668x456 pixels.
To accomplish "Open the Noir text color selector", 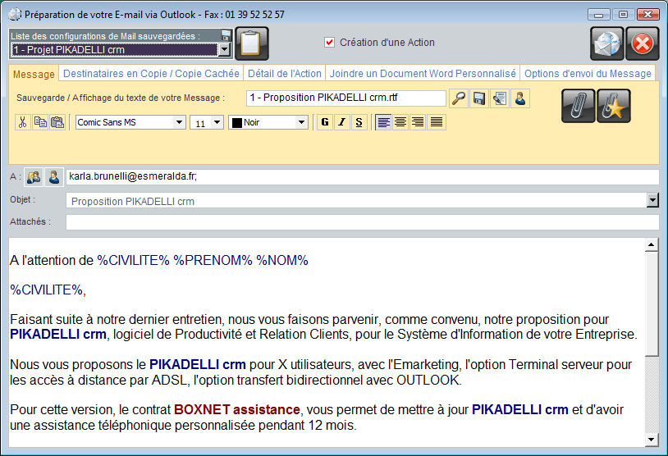I will (268, 122).
